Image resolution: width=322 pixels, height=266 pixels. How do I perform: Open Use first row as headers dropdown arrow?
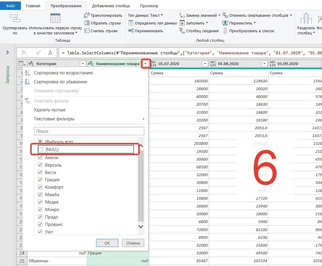click(76, 33)
